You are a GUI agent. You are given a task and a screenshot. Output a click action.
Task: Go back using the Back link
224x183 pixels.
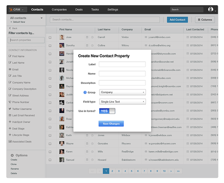[13, 28]
